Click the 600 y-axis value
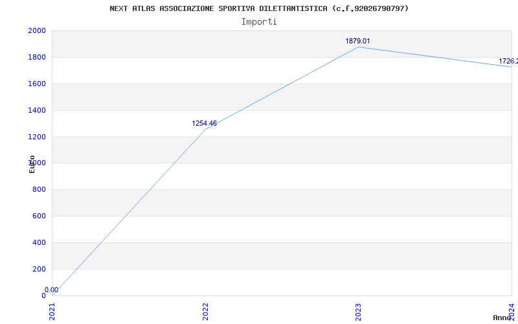 [39, 216]
